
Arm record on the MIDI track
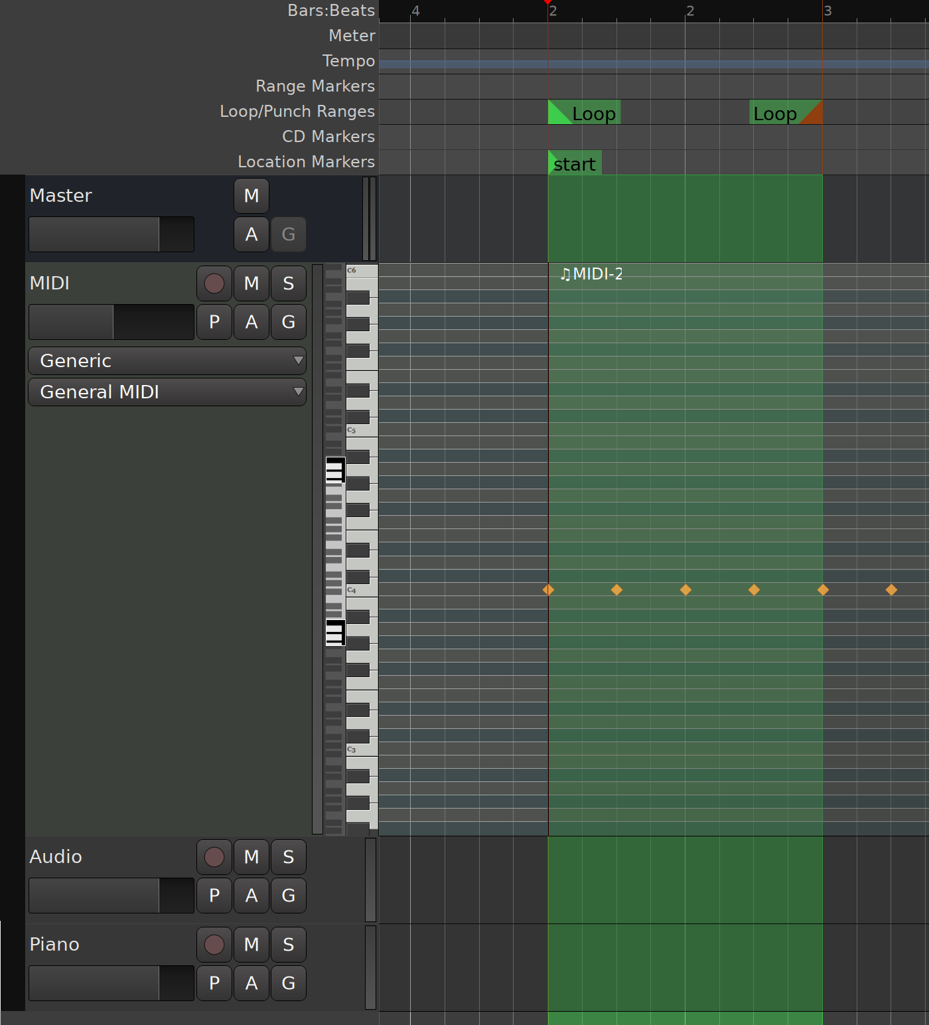pyautogui.click(x=214, y=283)
